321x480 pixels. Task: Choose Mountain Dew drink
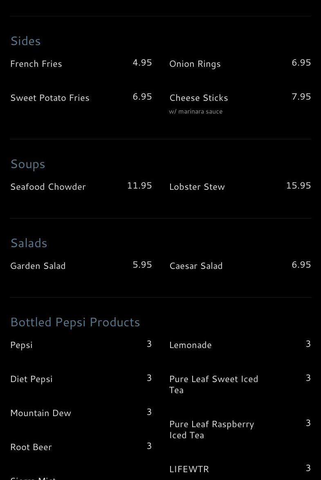[x=41, y=413]
